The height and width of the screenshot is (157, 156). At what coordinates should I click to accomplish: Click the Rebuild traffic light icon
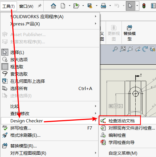[144, 6]
